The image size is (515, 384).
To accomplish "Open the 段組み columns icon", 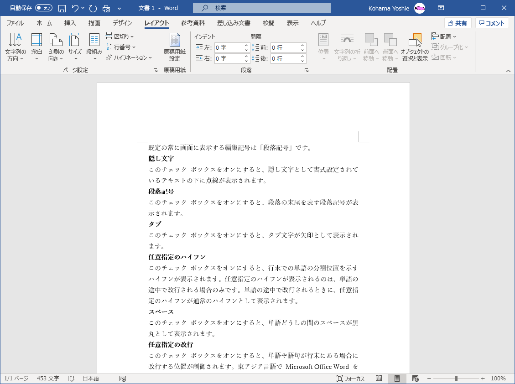I will pos(94,47).
